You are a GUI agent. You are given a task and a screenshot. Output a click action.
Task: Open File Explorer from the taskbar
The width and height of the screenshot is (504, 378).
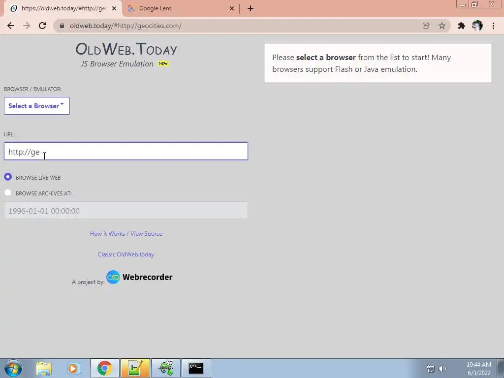[x=44, y=368]
